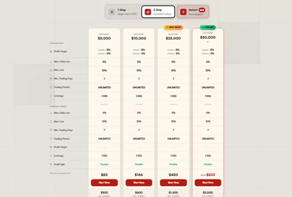Viewport: 292px width, 197px height.
Task: Click the evaluation Trading Period clock icon
Action: pos(51,88)
